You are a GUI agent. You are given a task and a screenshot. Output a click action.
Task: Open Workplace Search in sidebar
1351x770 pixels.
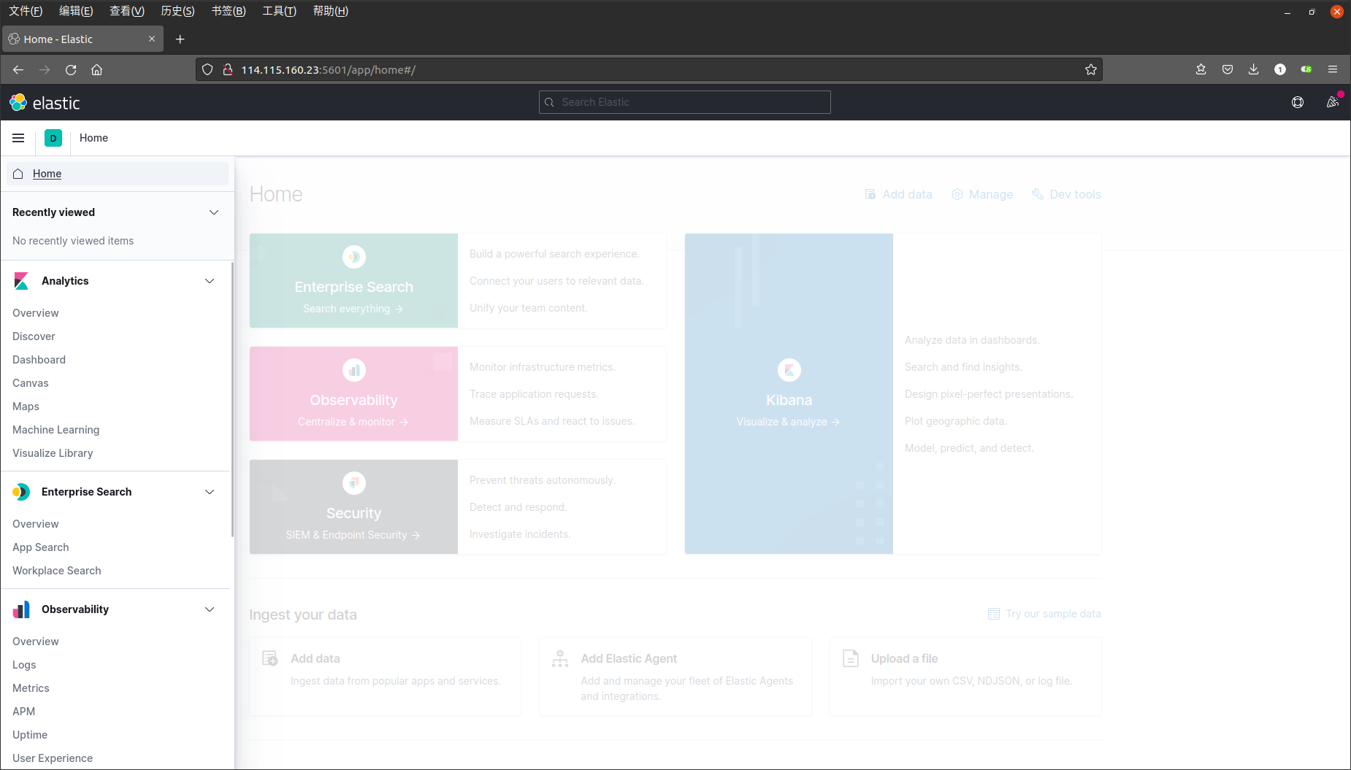click(57, 571)
